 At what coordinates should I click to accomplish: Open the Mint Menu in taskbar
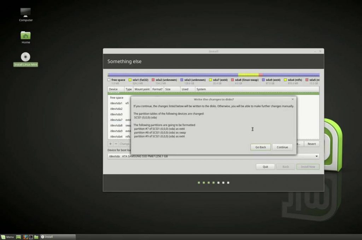(x=7, y=237)
